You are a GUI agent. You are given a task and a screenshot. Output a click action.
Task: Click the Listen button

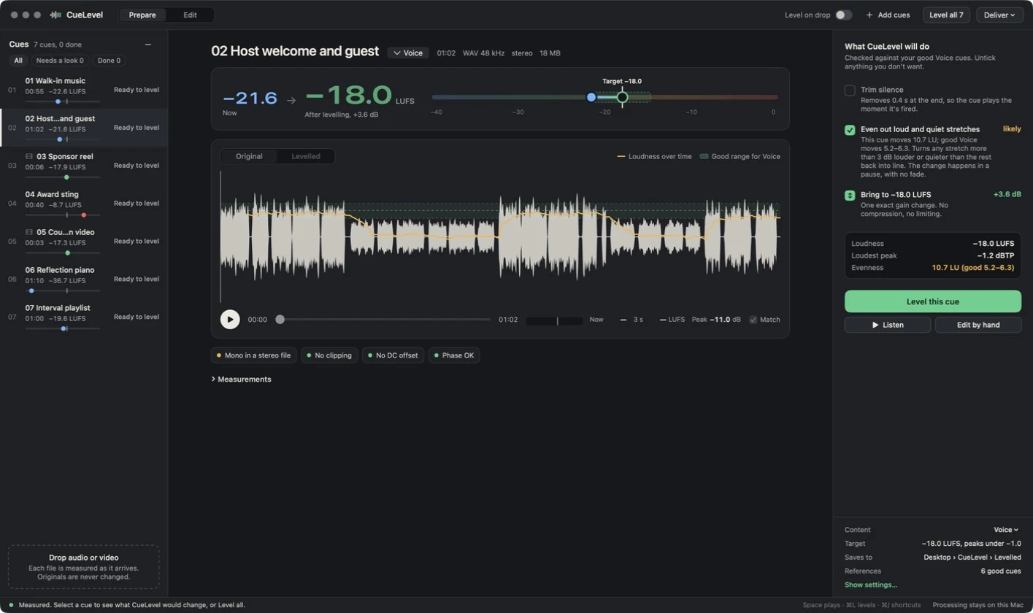click(x=888, y=325)
